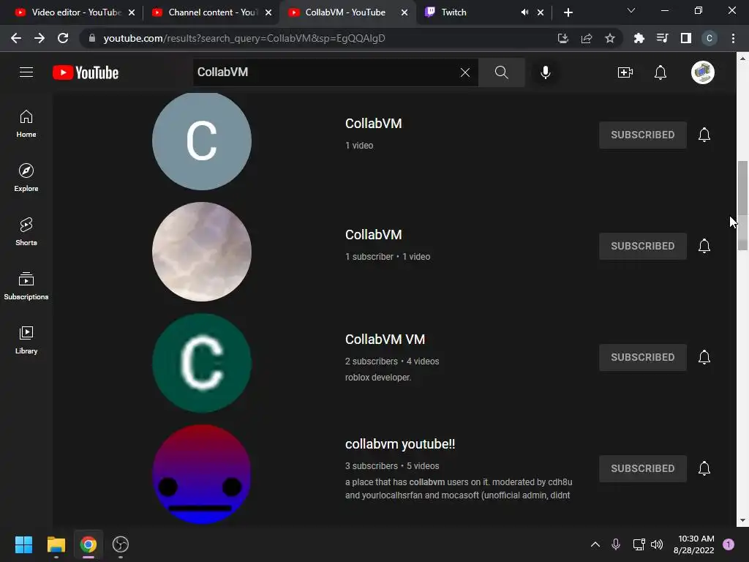Open the red-blue face avatar channel
The image size is (749, 562).
202,474
